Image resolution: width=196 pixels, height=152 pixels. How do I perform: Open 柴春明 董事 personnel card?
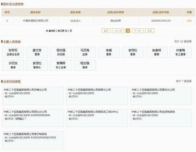click(157, 52)
